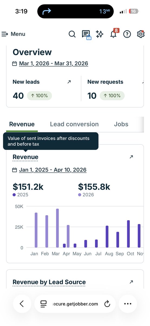150x326 pixels.
Task: Tap the tooltip about sent invoices value
Action: point(51,141)
